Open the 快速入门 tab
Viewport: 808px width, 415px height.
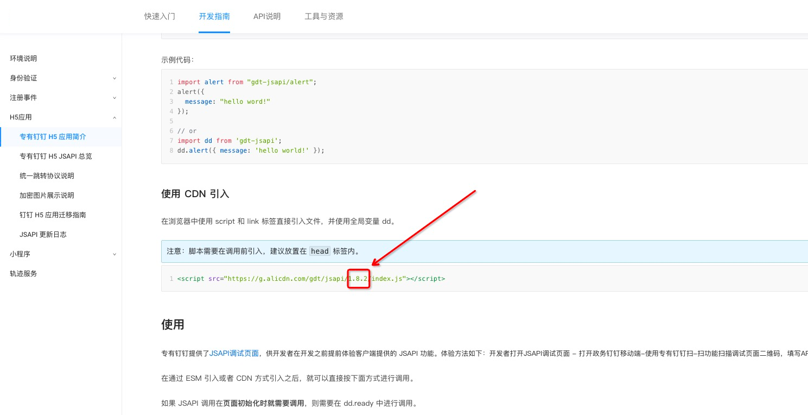160,16
